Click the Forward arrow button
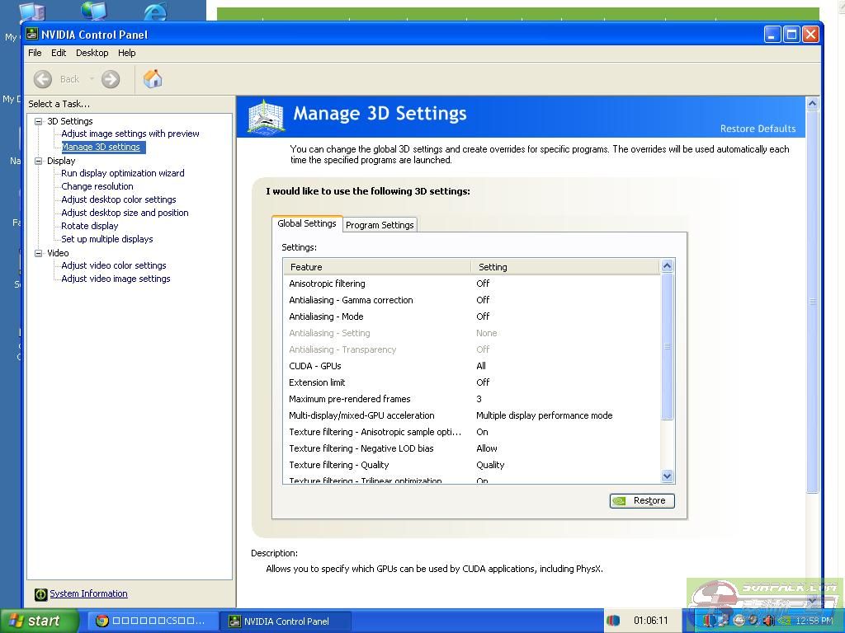 point(111,79)
